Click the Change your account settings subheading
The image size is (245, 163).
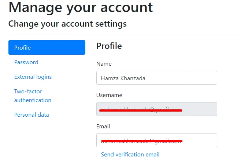coord(67,24)
